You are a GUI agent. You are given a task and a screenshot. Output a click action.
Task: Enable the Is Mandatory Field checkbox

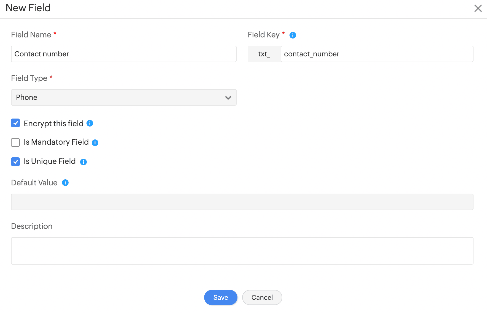pyautogui.click(x=15, y=142)
